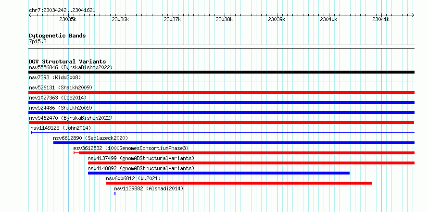Click the red nsv4137499 variant bar
The height and width of the screenshot is (212, 428).
[251, 163]
